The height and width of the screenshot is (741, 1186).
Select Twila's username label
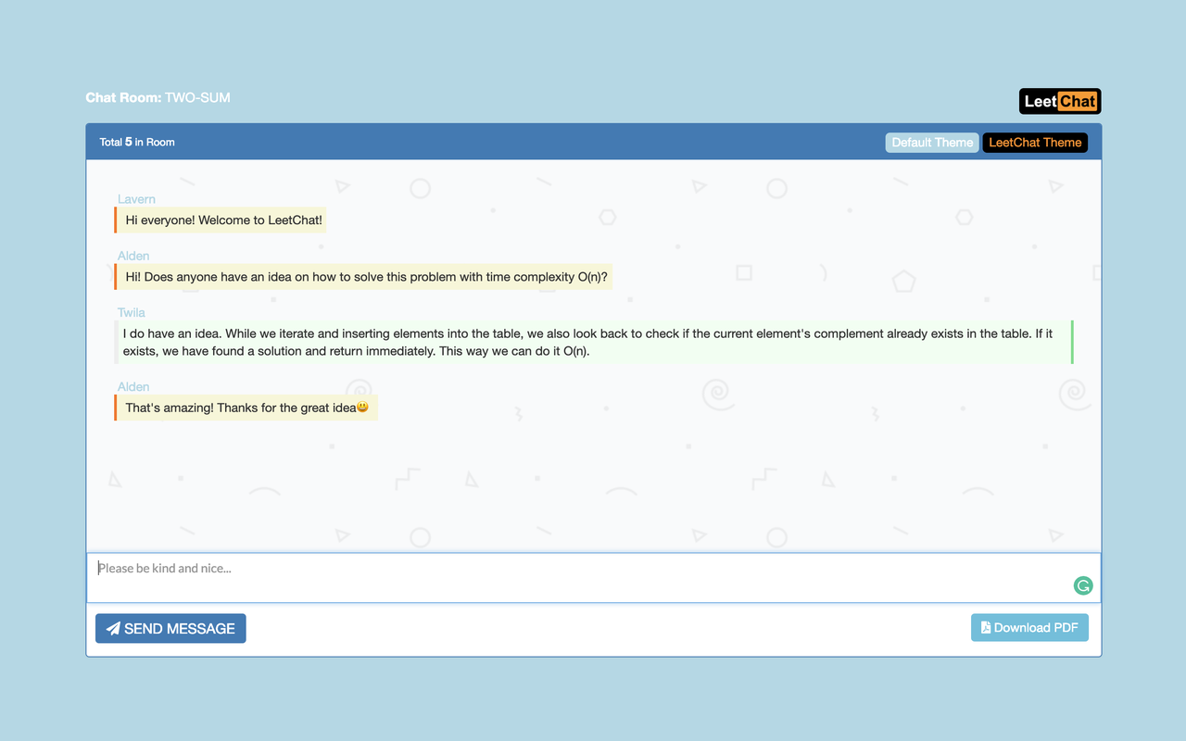coord(131,312)
